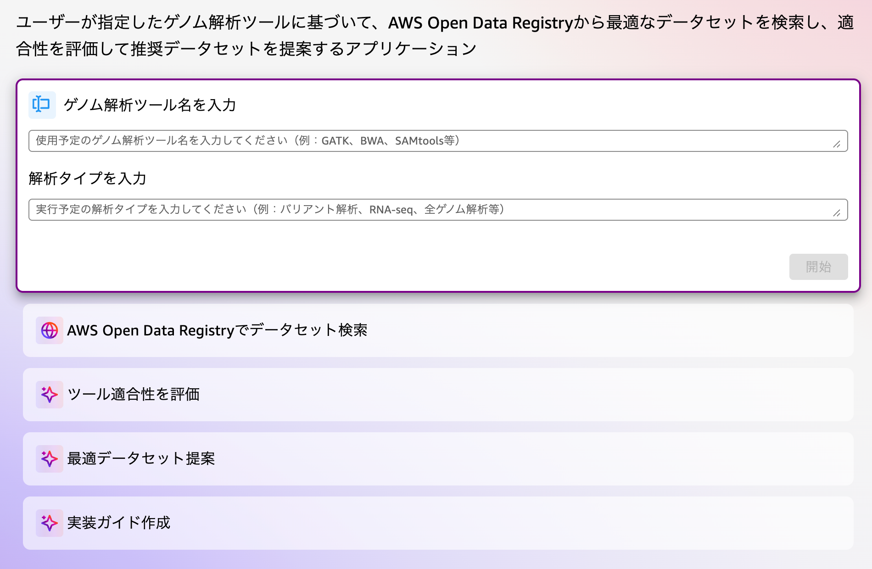Viewport: 872px width, 569px height.
Task: Select the 最適データセット提案 title text
Action: point(141,459)
